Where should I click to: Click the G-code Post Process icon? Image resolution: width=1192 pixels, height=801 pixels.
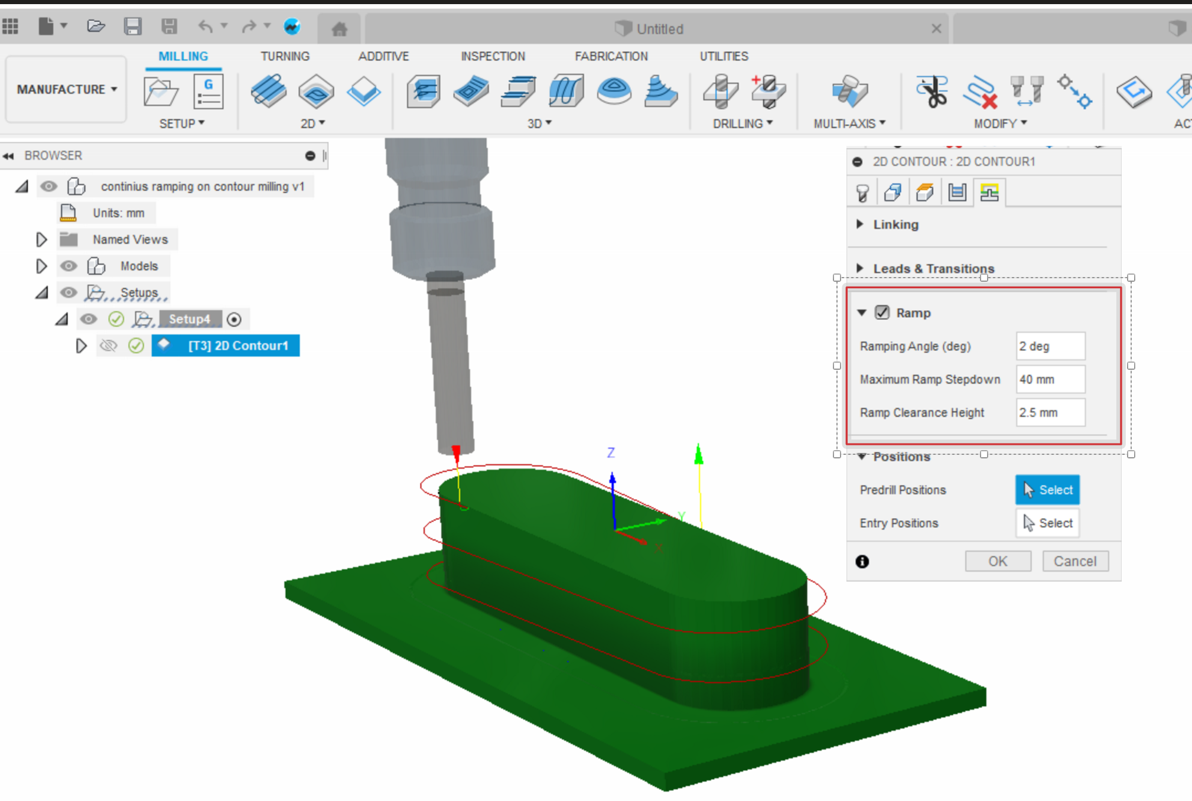point(208,92)
